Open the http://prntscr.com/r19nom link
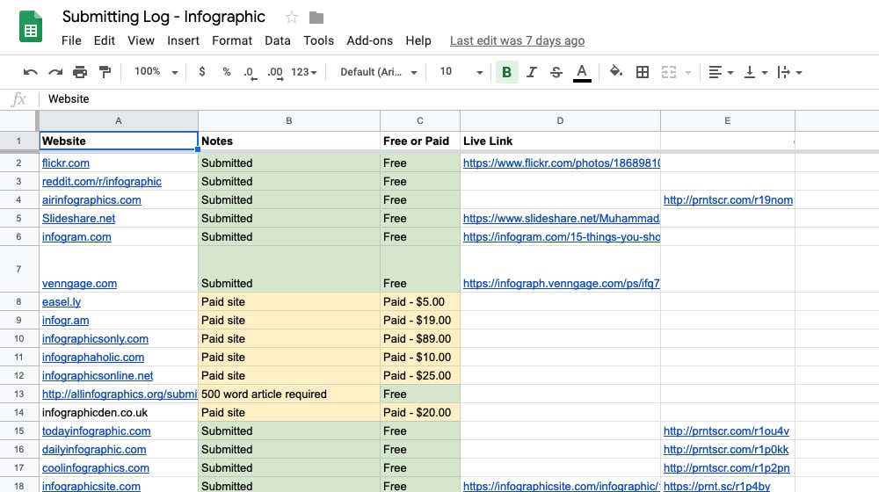 pos(728,200)
